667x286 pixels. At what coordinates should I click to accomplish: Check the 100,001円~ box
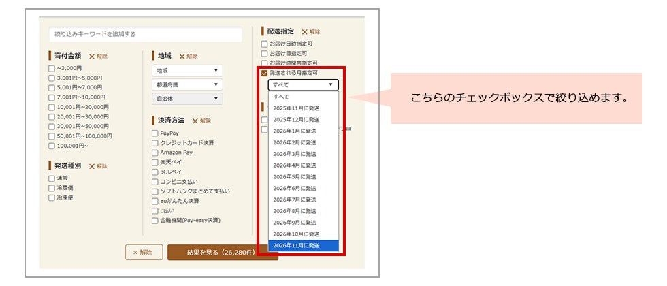coord(52,146)
